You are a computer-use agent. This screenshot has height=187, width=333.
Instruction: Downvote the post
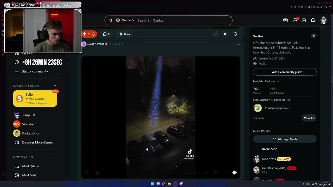[93, 34]
